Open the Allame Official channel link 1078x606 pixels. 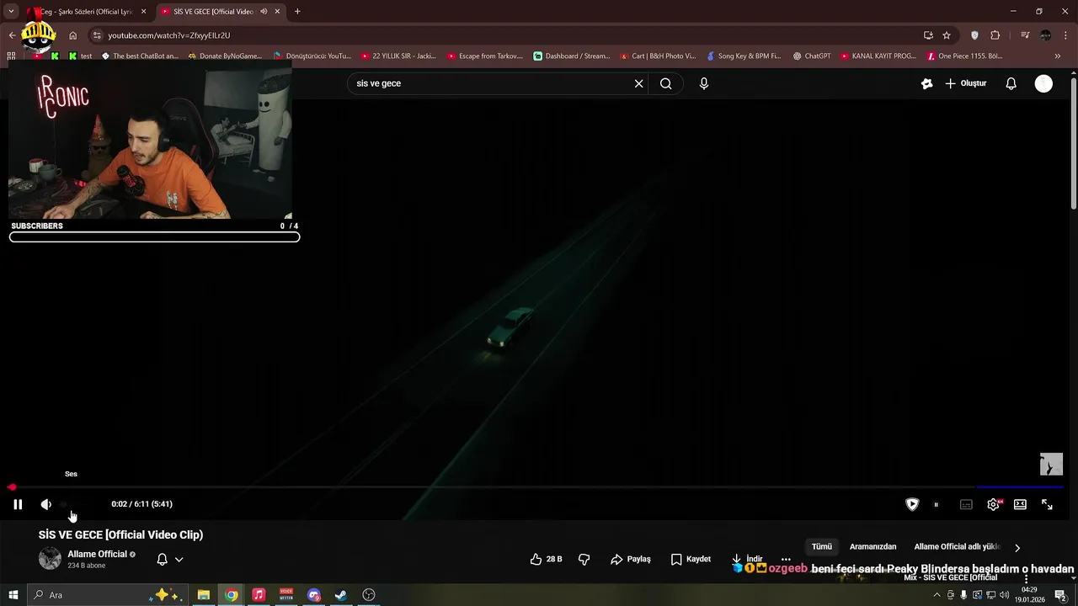point(97,554)
